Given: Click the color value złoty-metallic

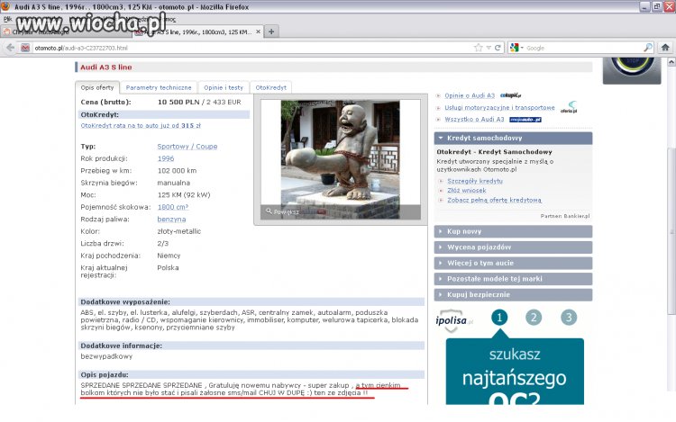Looking at the screenshot, I should click(x=179, y=231).
